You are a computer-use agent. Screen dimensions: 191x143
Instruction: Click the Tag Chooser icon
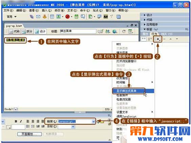[99, 17]
